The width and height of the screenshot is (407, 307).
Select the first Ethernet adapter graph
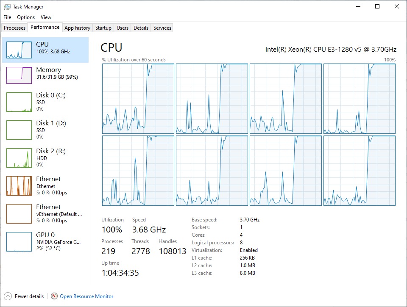[x=19, y=186]
